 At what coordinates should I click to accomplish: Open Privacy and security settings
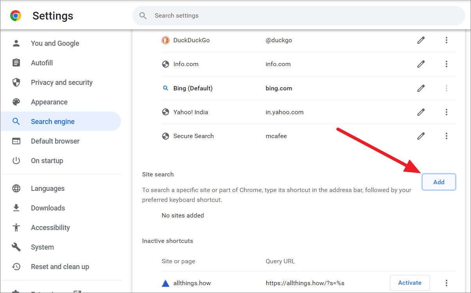(61, 83)
